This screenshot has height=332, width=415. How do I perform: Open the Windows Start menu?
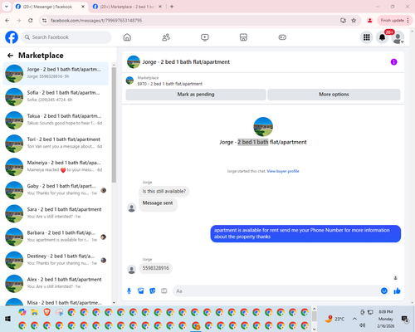(x=7, y=319)
